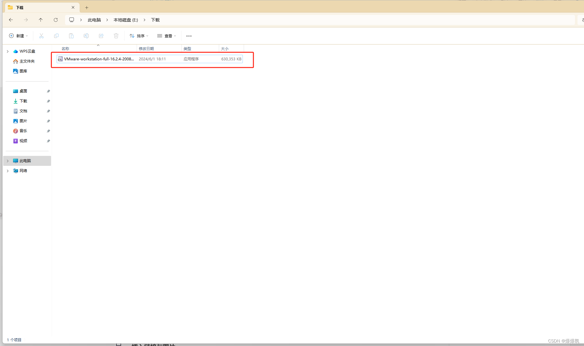Open the 新建 (New) menu

(18, 36)
